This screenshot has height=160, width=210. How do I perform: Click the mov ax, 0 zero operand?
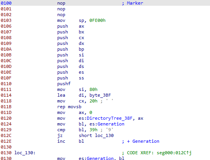tap(91, 112)
